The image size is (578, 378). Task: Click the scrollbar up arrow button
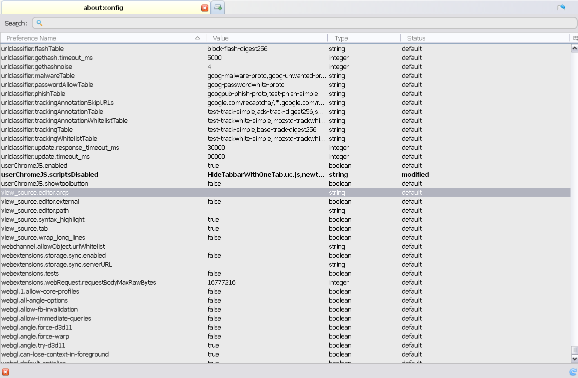(x=575, y=48)
